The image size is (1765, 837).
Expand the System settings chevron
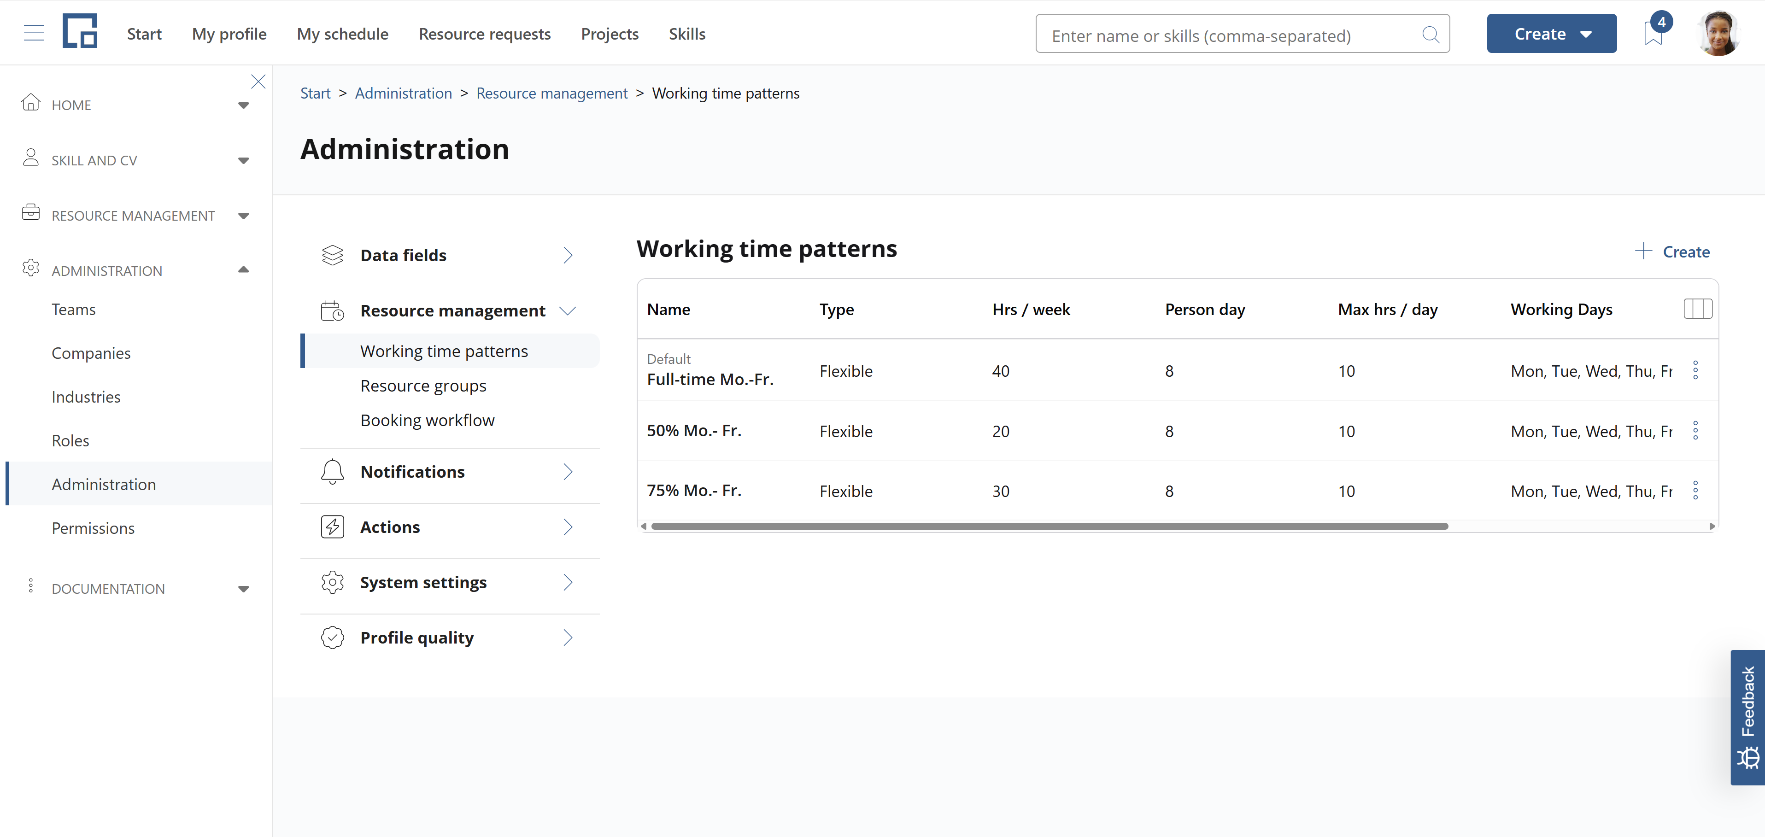point(568,582)
